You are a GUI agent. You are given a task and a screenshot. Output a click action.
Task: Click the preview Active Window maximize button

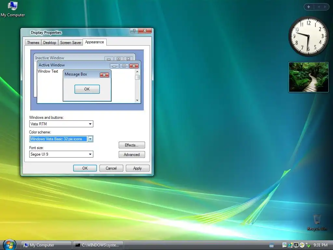pos(124,66)
